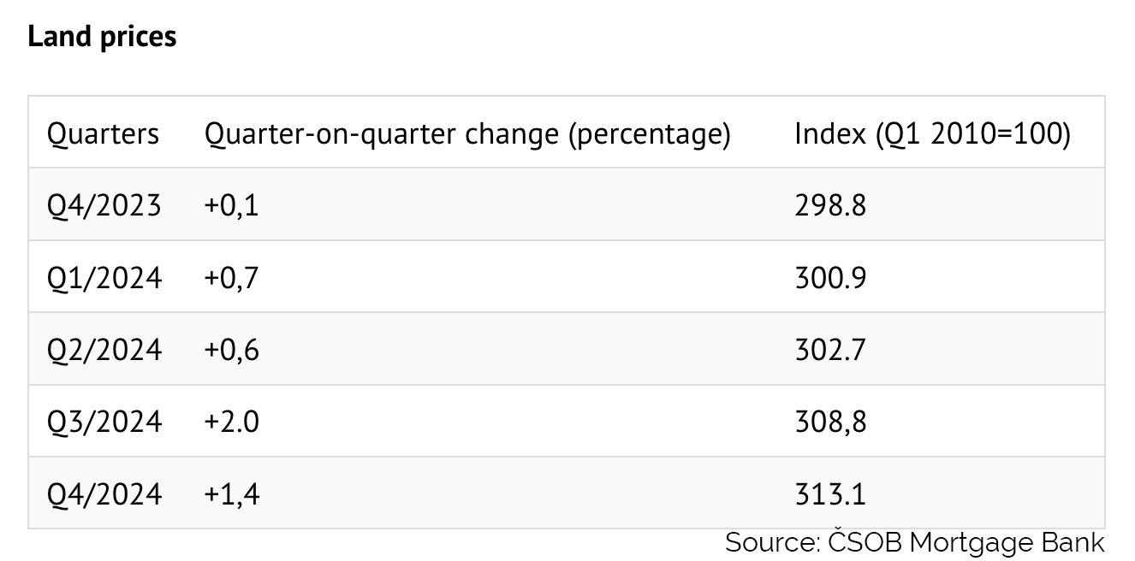Click the "Quarter-on-quarter change (percentage)" header
The width and height of the screenshot is (1135, 561).
(x=467, y=134)
